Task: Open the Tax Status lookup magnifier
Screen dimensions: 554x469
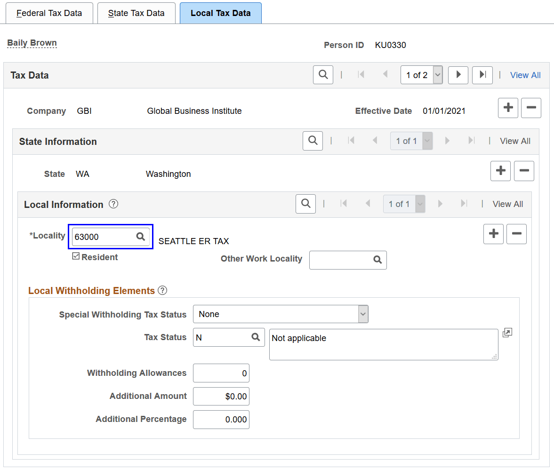Action: click(255, 337)
